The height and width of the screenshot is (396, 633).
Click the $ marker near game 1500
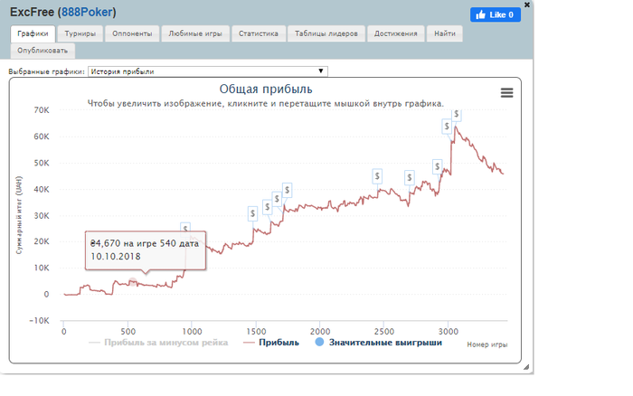pyautogui.click(x=254, y=213)
